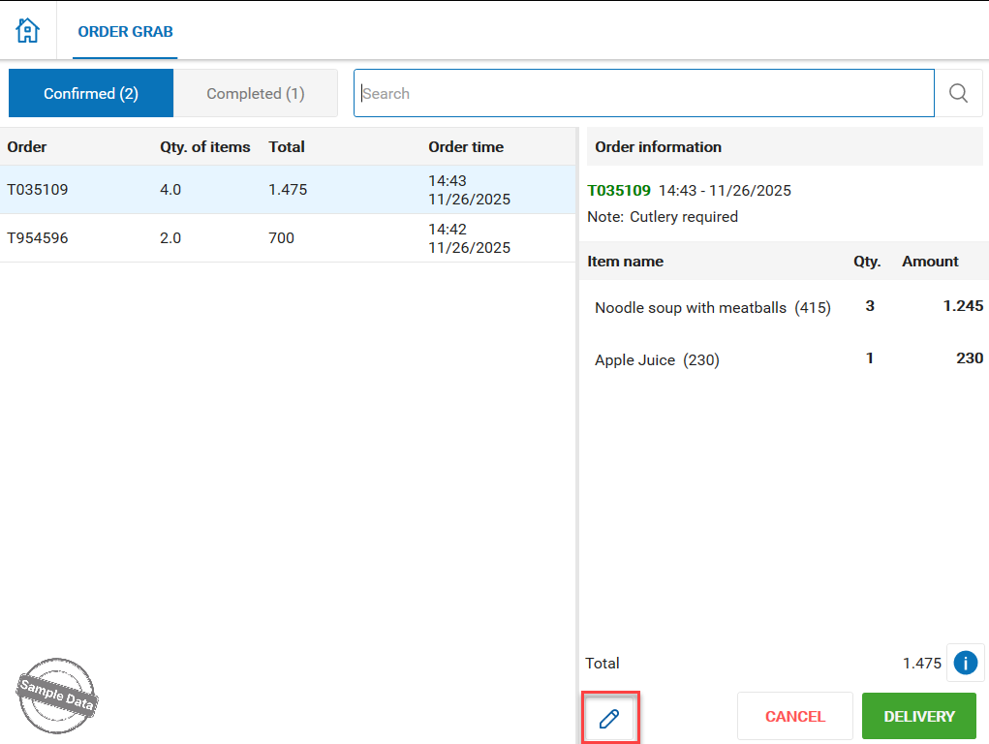Click green order number T035109
This screenshot has height=744, width=989.
[619, 191]
